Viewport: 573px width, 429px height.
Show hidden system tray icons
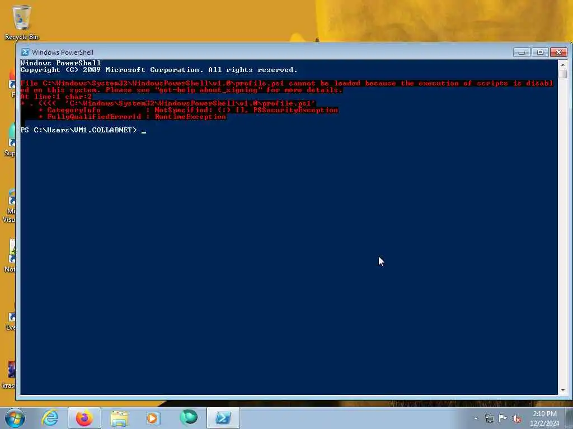tap(476, 418)
